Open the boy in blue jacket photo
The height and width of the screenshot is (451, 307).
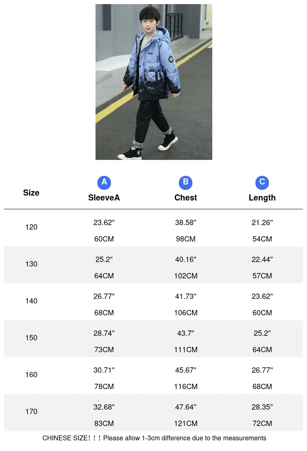coord(154,82)
